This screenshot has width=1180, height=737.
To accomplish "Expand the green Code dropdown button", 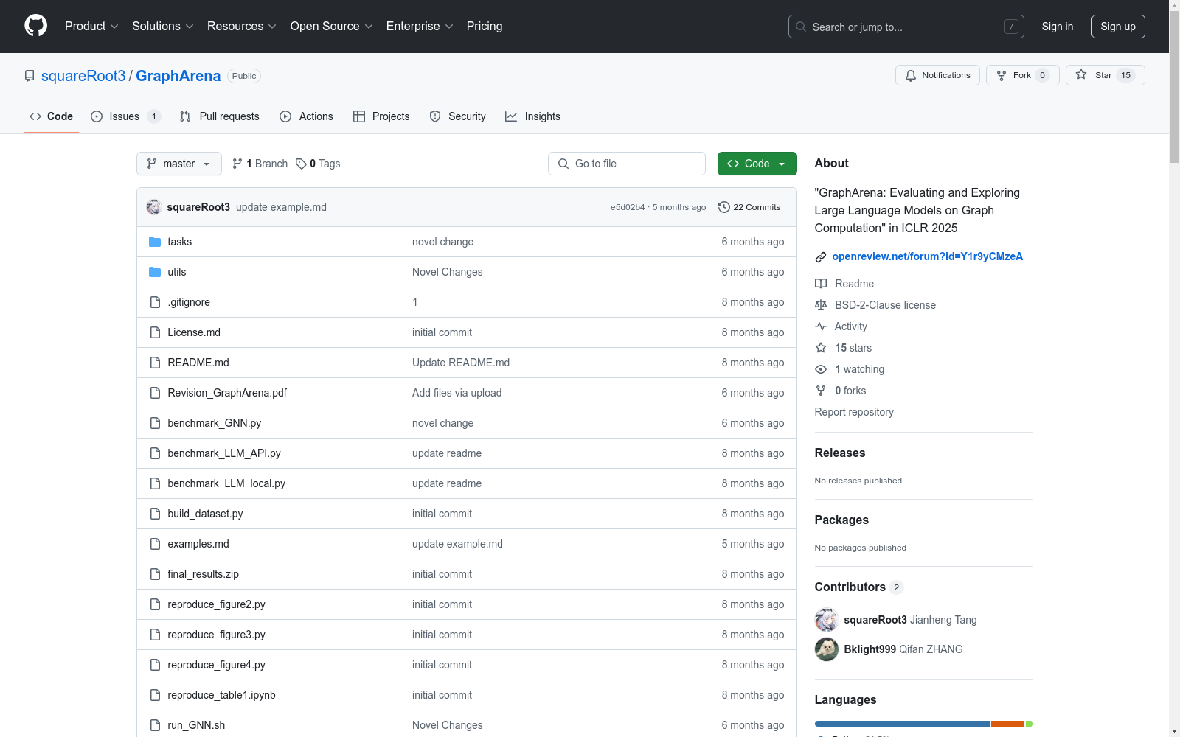I will pos(757,164).
